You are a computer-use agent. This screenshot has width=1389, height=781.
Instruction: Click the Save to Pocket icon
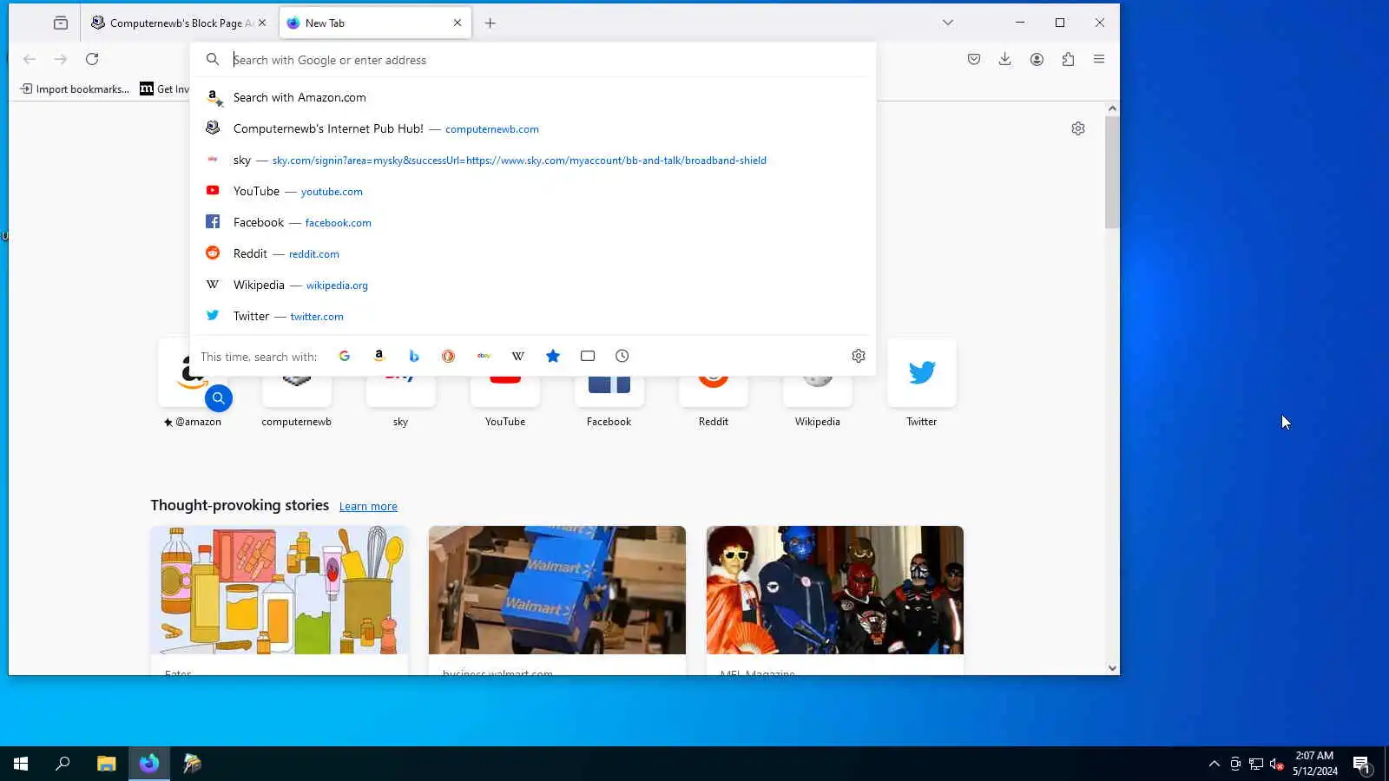(x=974, y=59)
